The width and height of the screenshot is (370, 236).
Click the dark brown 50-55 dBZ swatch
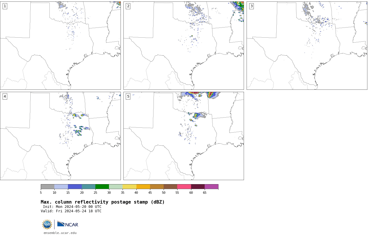(x=170, y=186)
